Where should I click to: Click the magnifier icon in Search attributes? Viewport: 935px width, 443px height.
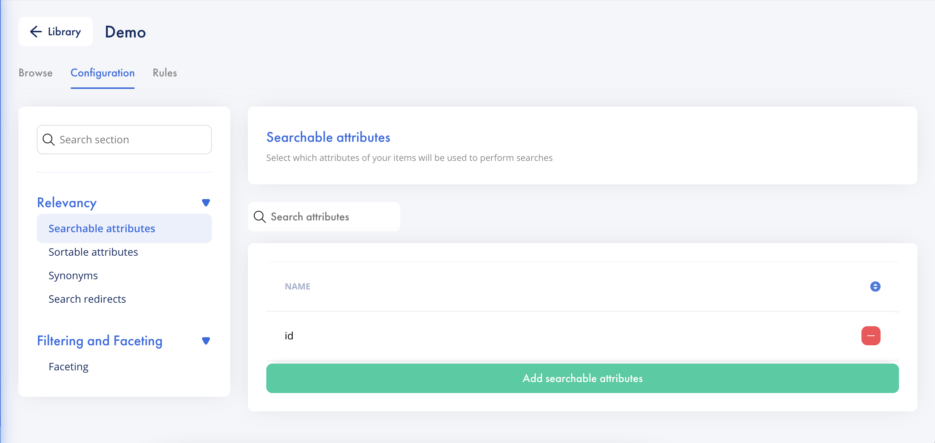[x=260, y=217]
